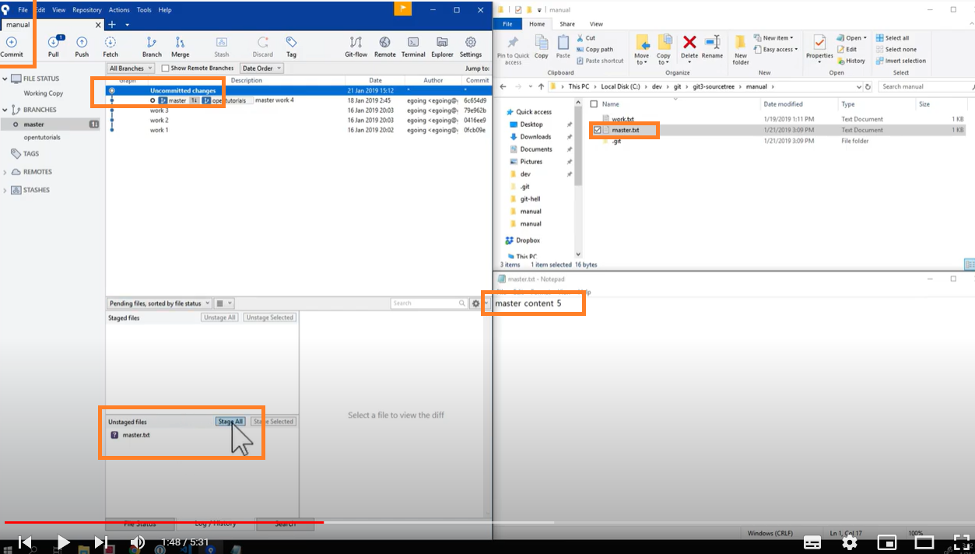Open the New item dropdown in Explorer
Screen dimensions: 975x554
click(x=773, y=37)
